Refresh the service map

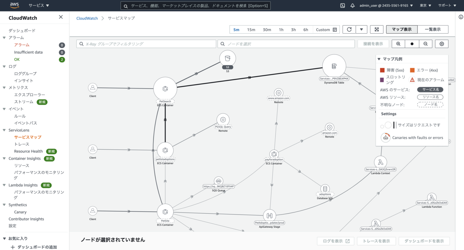(349, 30)
